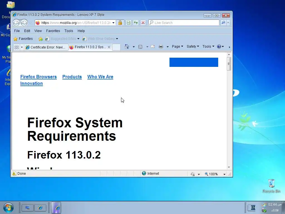
Task: Open the Windows Start orb
Action: click(x=8, y=208)
